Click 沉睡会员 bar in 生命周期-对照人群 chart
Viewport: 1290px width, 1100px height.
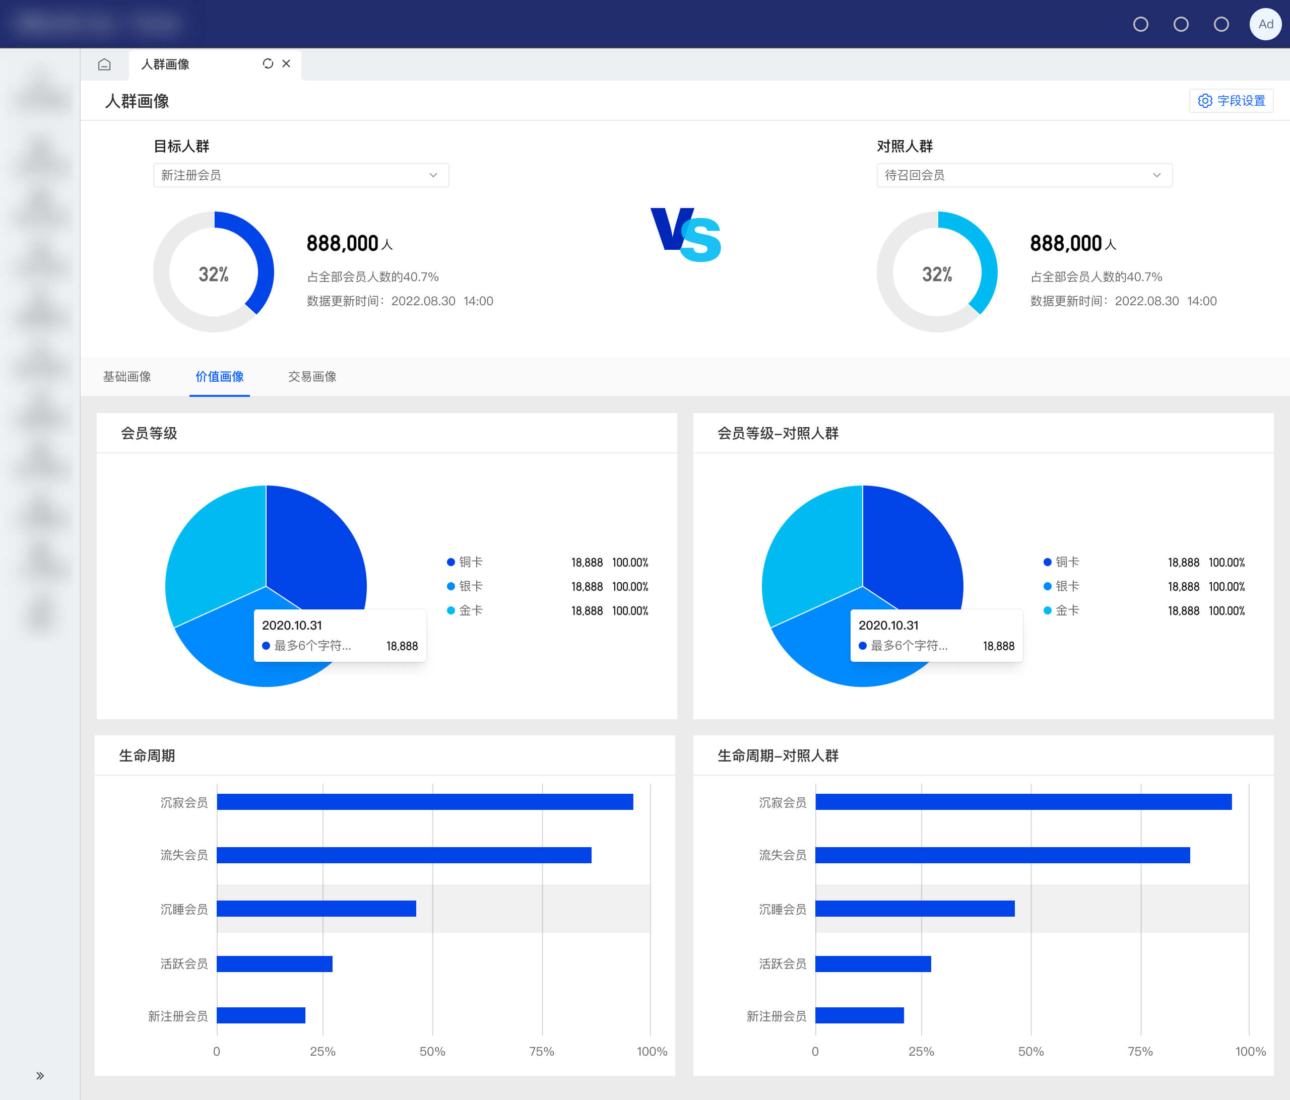pos(915,909)
